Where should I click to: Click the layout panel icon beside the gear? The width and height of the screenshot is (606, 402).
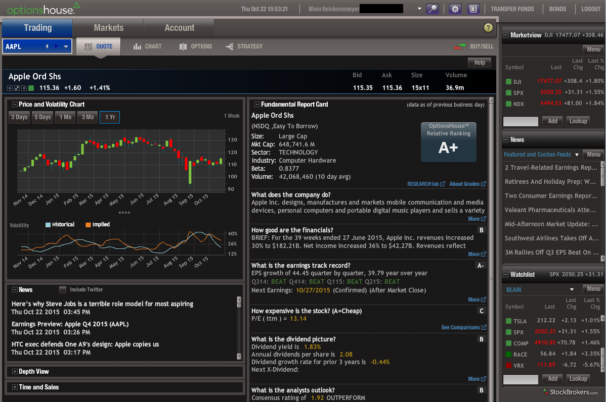pos(473,9)
